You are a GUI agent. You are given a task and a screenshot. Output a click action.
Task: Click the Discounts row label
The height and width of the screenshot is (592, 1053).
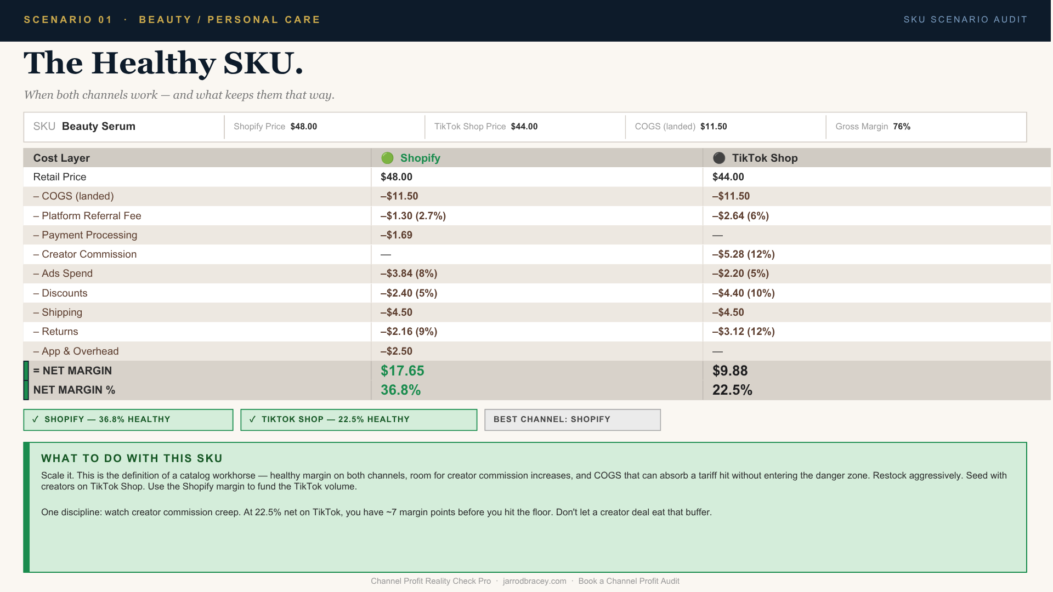point(60,293)
